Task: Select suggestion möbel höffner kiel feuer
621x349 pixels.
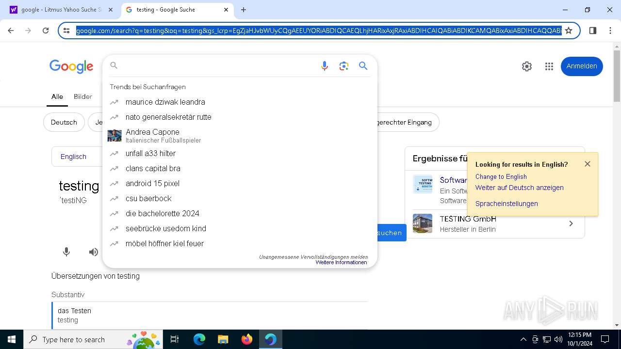Action: pyautogui.click(x=240, y=243)
